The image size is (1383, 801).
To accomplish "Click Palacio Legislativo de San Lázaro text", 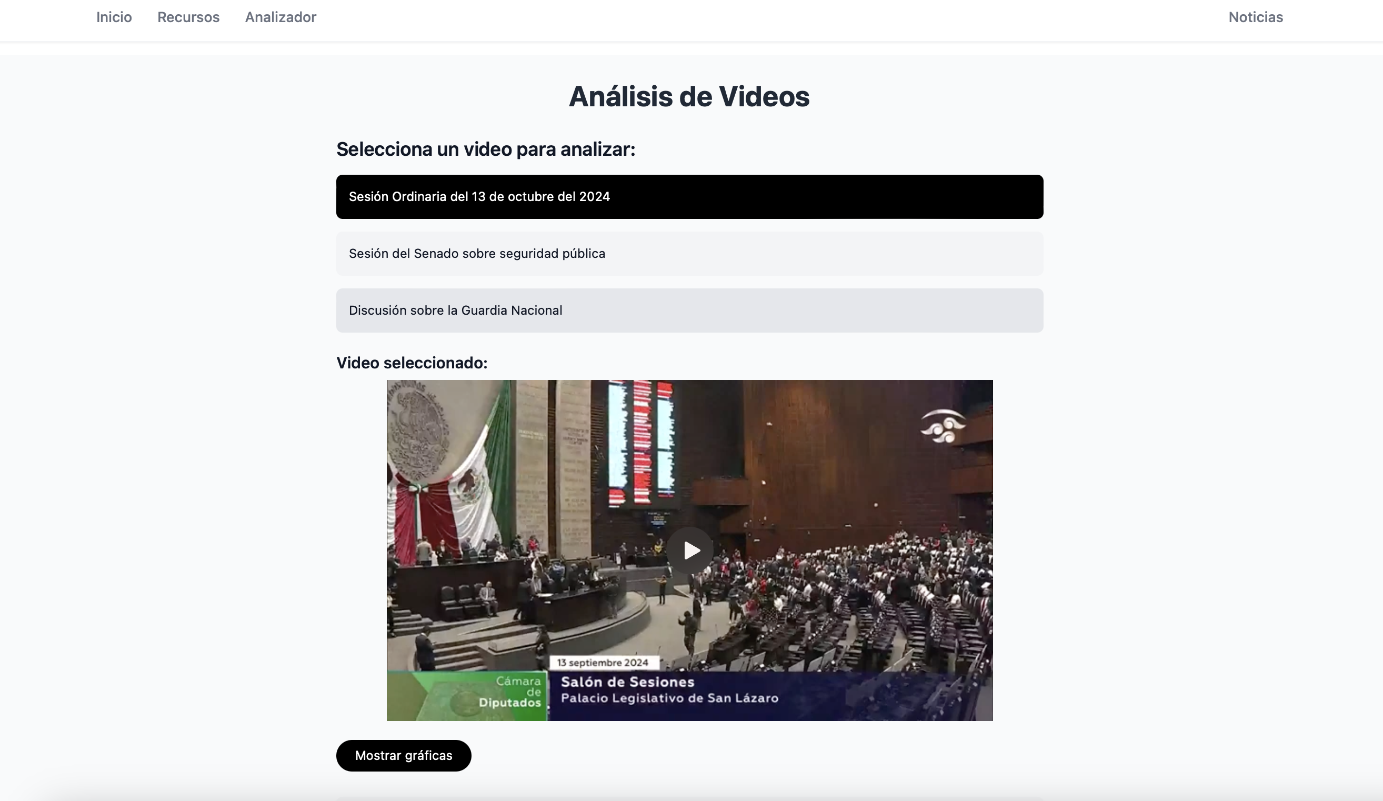I will 669,698.
